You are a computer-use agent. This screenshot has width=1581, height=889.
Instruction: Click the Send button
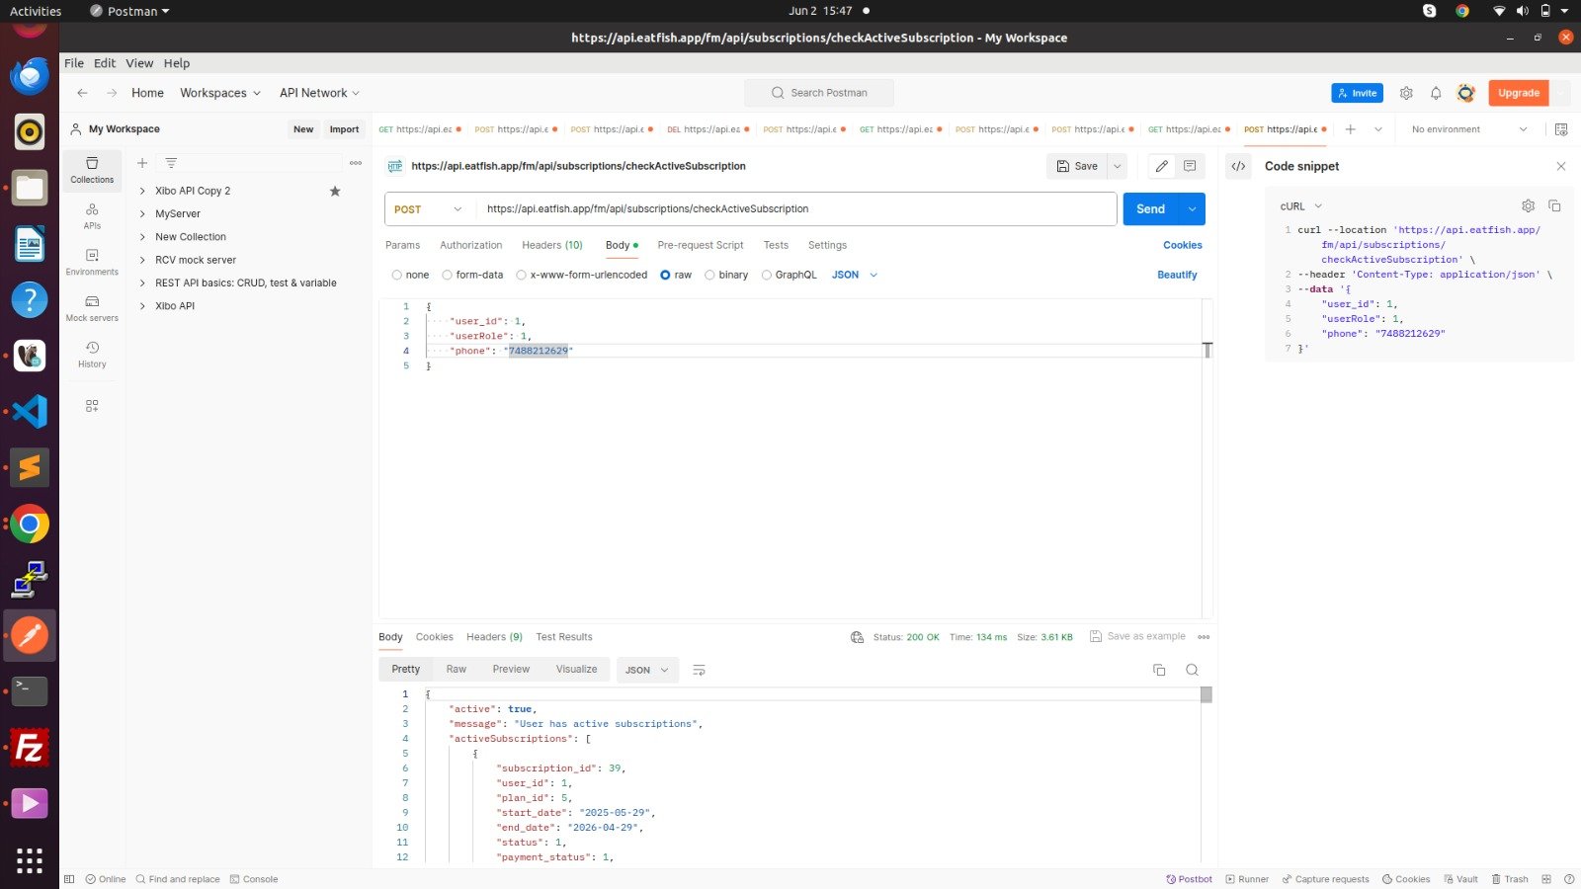click(1150, 209)
